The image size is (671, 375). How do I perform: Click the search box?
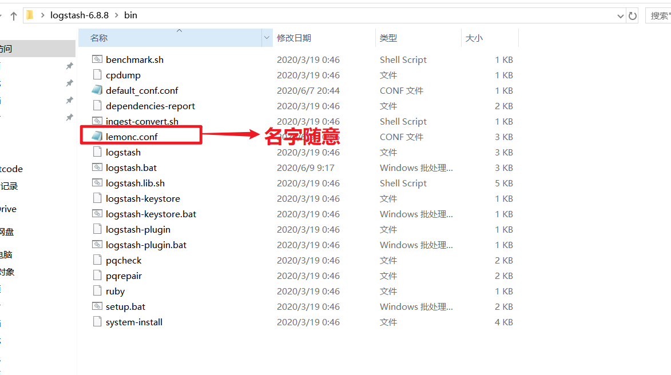[x=658, y=16]
